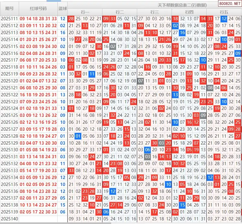
Task: Click the 天下帮数据总表二 title text
Action: [182, 5]
